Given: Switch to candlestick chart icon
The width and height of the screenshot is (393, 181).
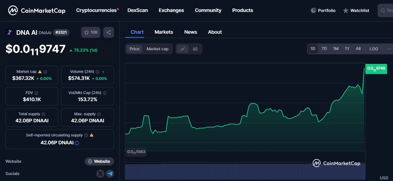Looking at the screenshot, I should pyautogui.click(x=195, y=49).
